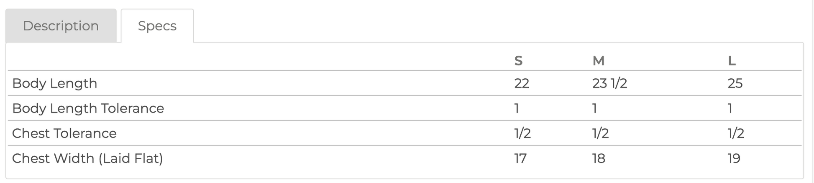Select Chest Tolerance 1/2 value under M

tap(600, 133)
